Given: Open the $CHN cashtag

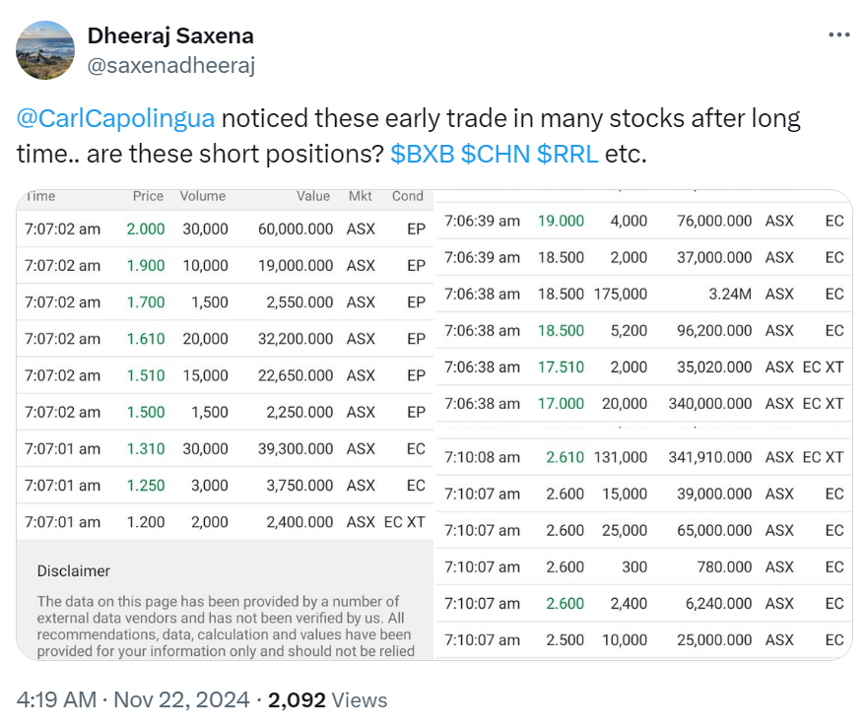Looking at the screenshot, I should [497, 155].
